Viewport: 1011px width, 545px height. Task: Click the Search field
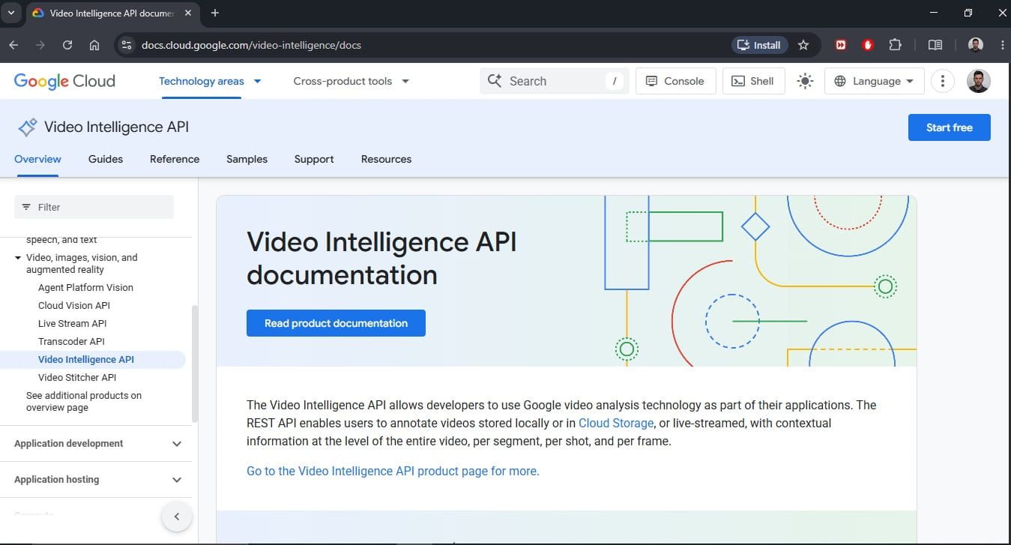(554, 81)
